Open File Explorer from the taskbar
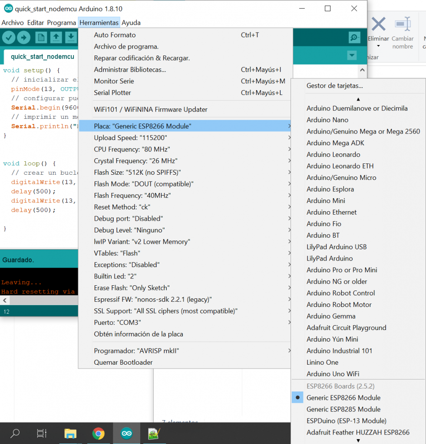The width and height of the screenshot is (426, 444). tap(71, 433)
